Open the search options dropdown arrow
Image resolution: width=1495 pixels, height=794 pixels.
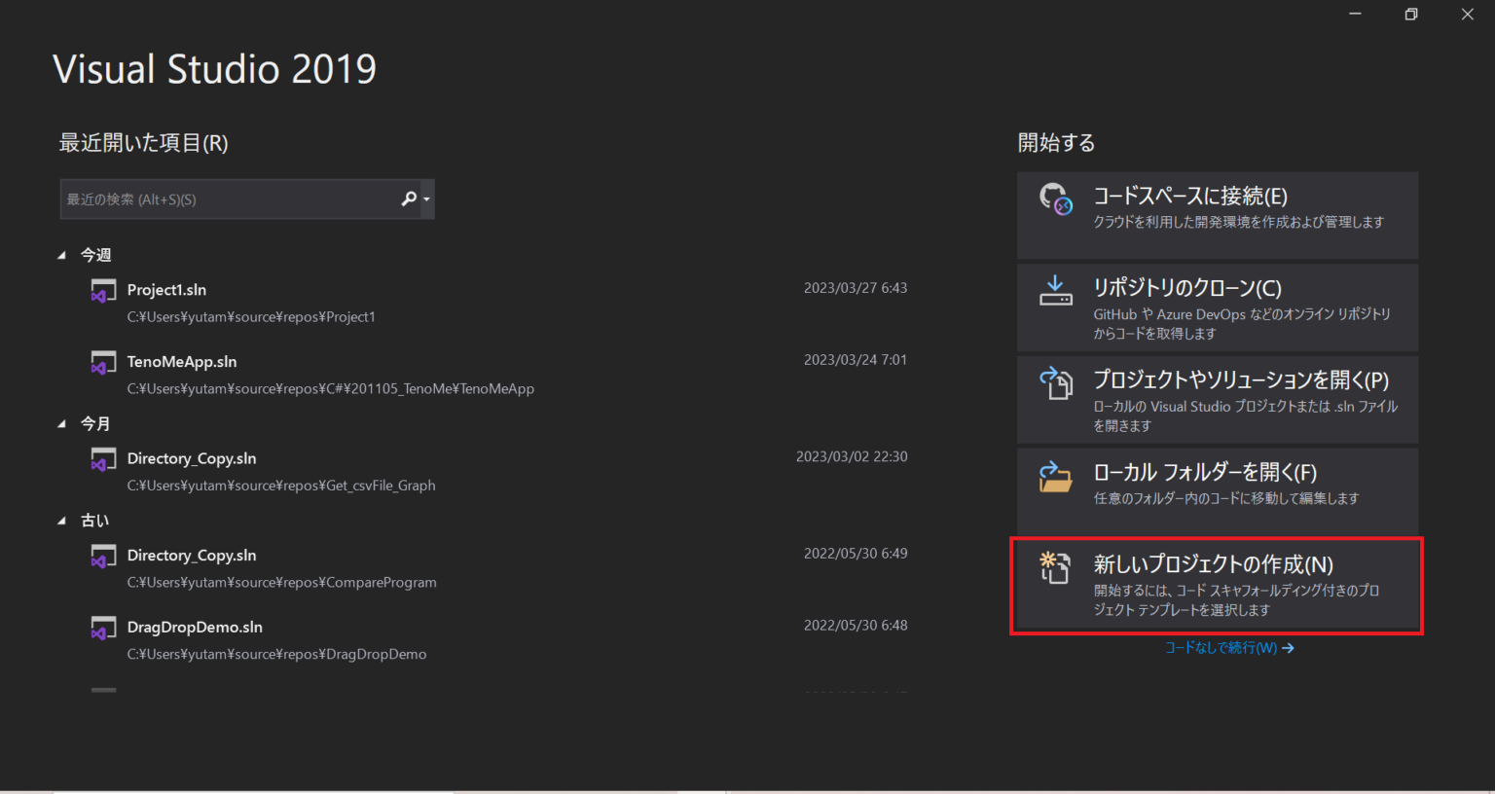(x=425, y=198)
